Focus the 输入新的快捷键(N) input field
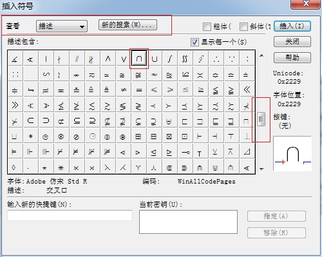 pyautogui.click(x=70, y=215)
